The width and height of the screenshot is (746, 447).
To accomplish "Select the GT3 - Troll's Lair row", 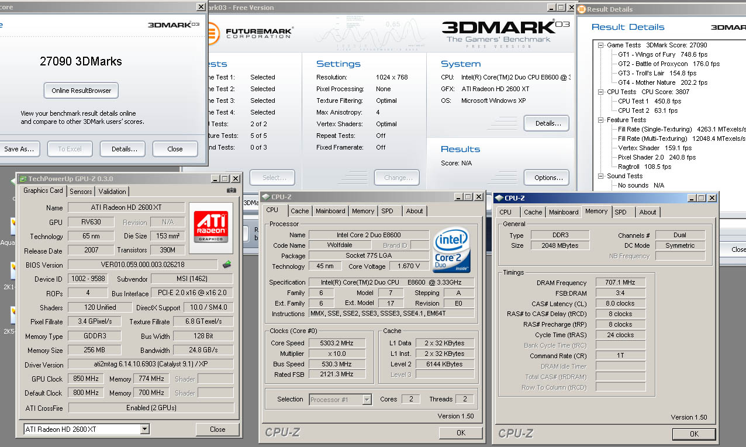I will (657, 73).
